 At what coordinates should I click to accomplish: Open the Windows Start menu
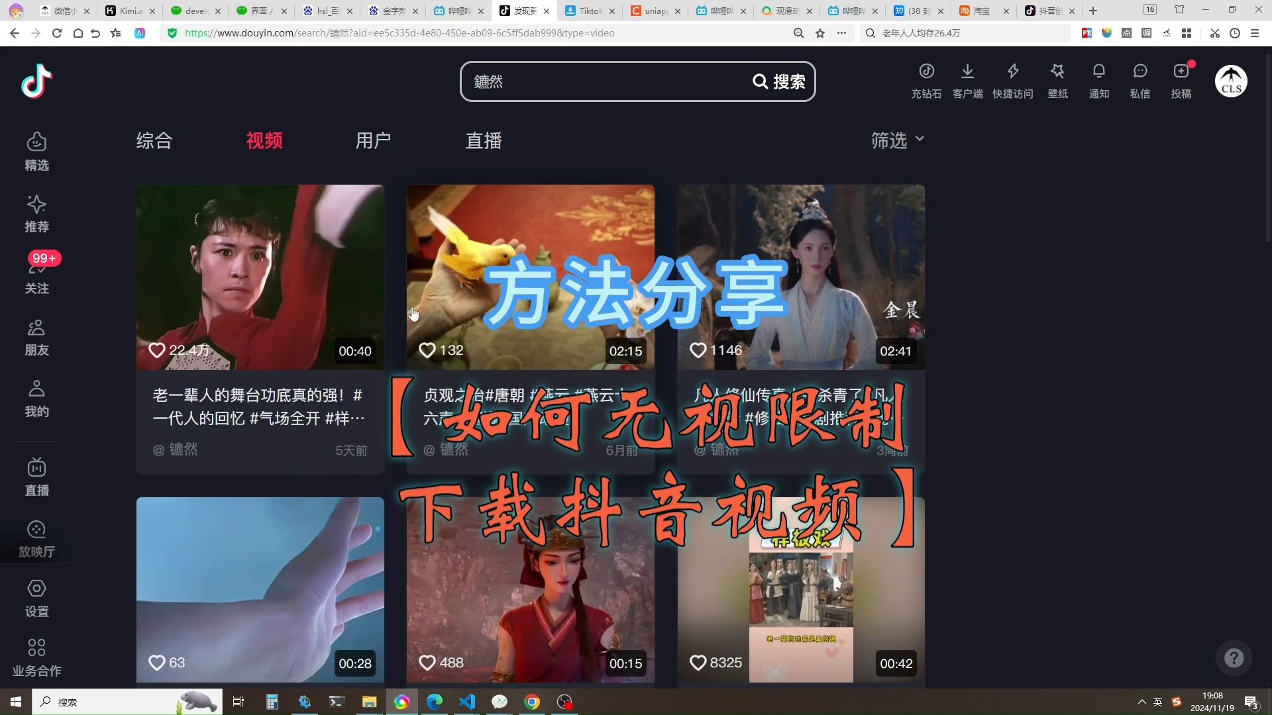pos(16,702)
